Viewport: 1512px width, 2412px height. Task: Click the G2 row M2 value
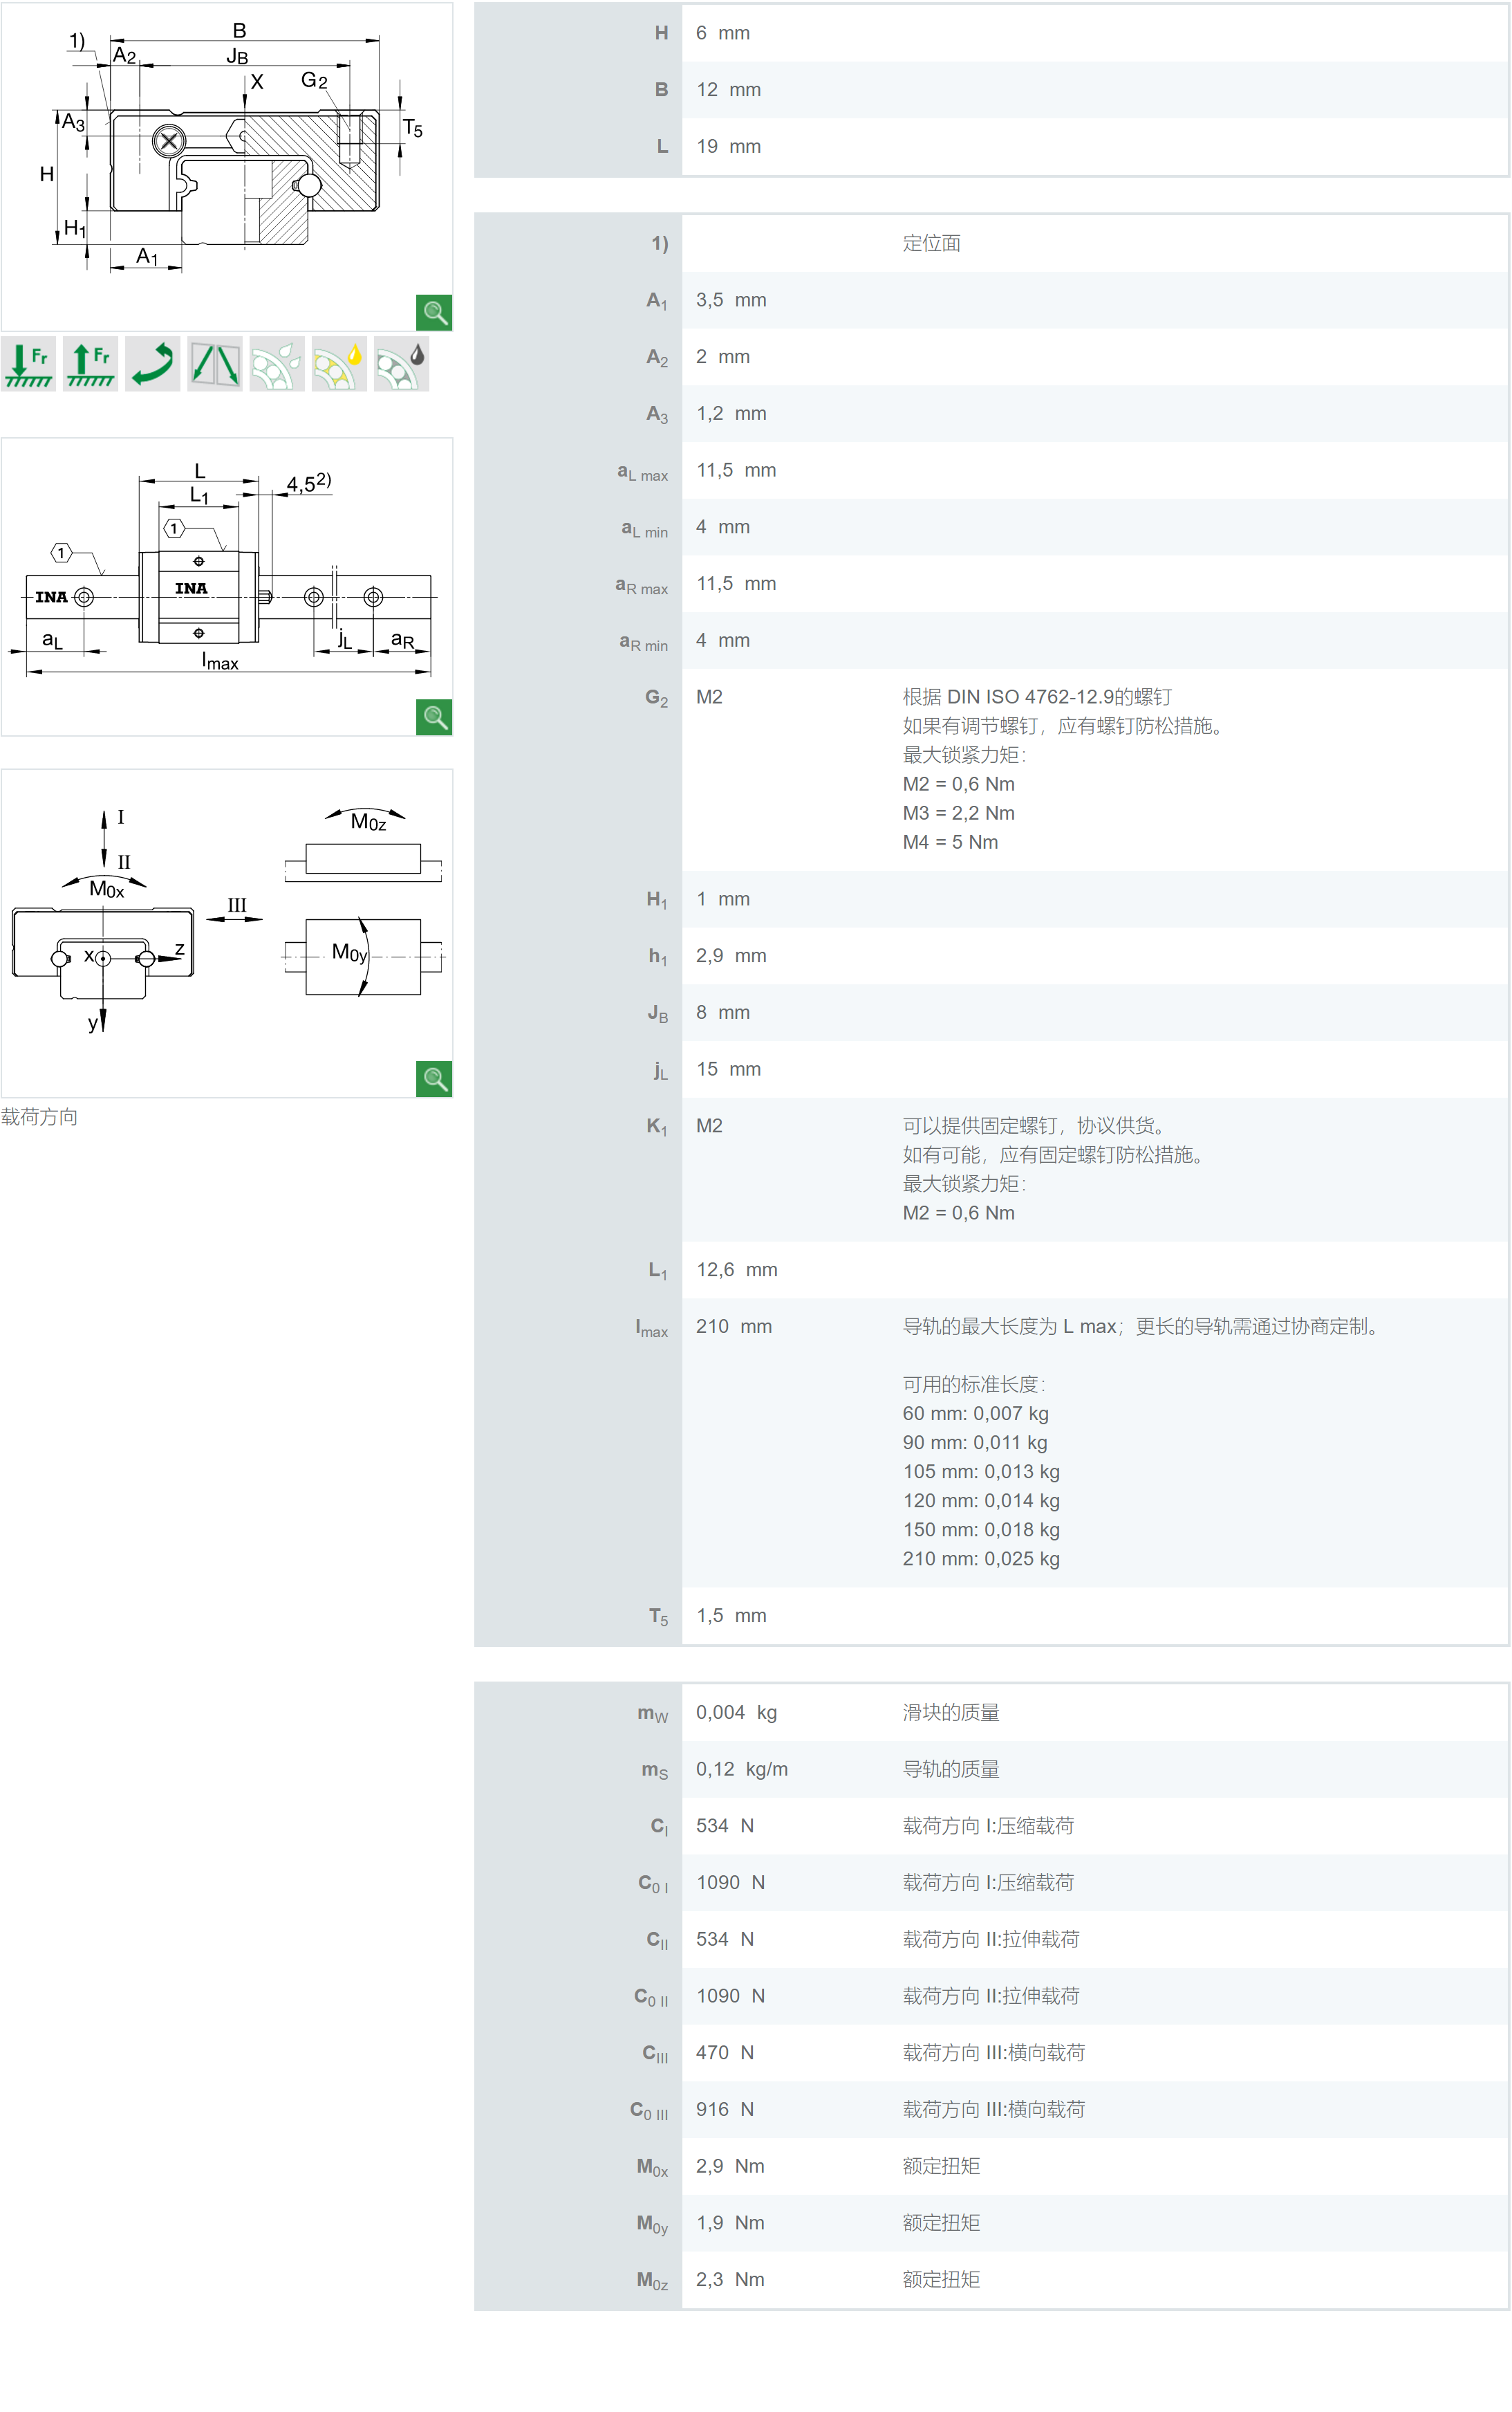[x=709, y=697]
